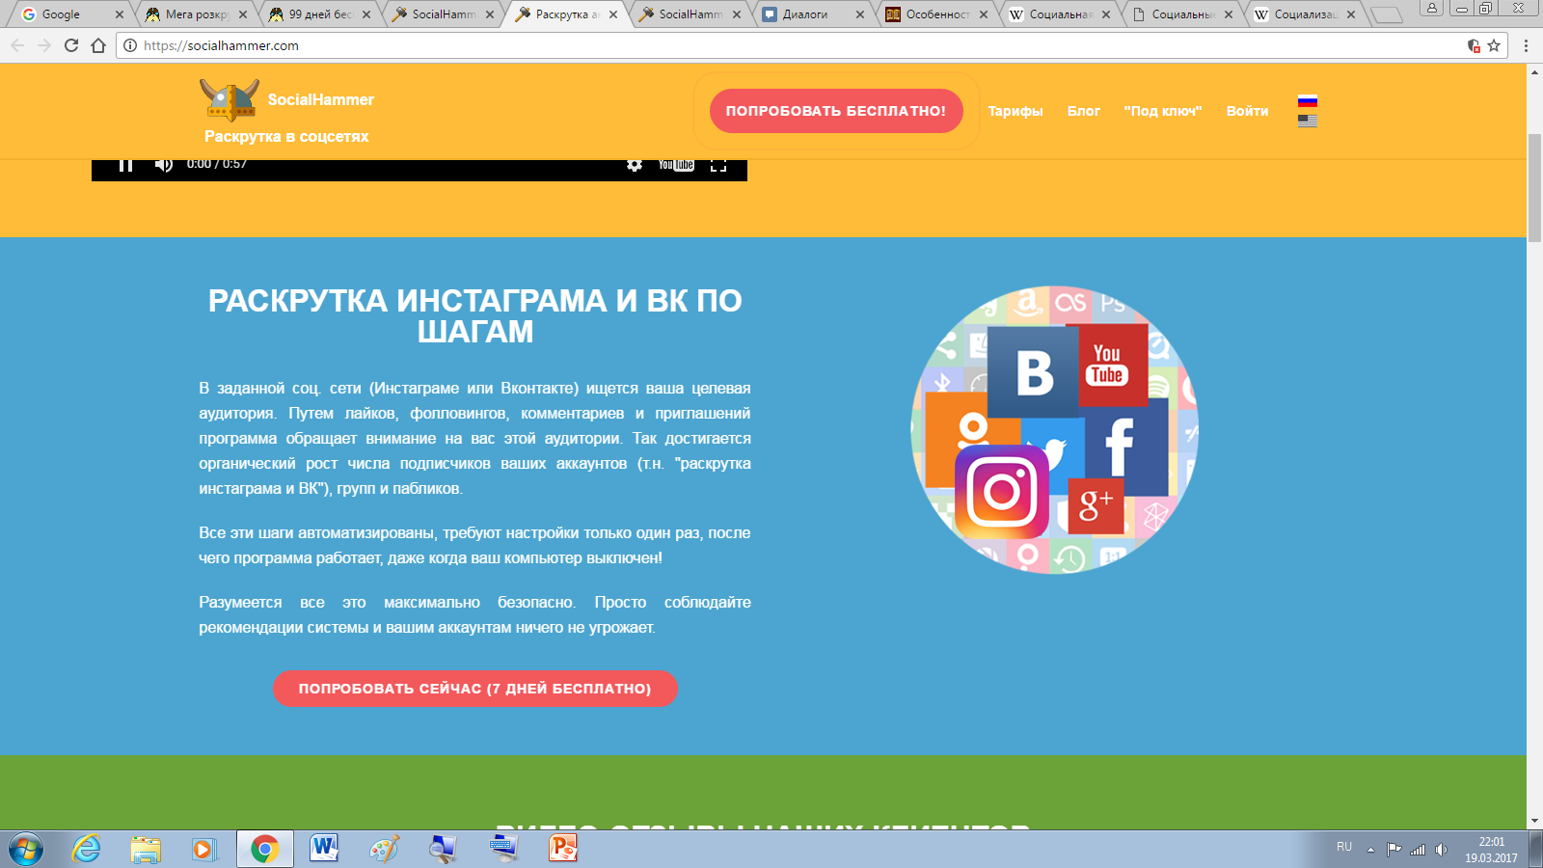This screenshot has width=1543, height=868.
Task: Click the page scrollbar up arrow
Action: [1534, 72]
